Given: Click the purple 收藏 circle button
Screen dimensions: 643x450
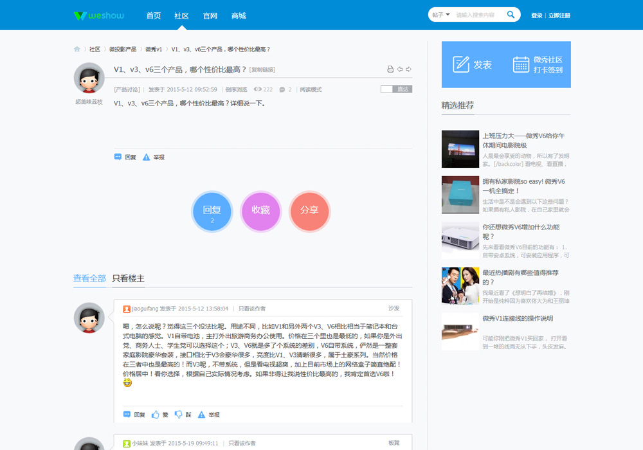Looking at the screenshot, I should pos(261,212).
